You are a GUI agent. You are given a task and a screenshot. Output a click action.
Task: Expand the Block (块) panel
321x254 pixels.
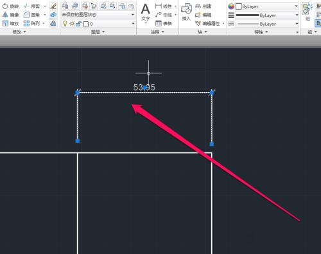[202, 32]
